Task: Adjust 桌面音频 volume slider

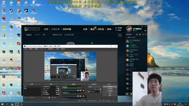Action: (71, 90)
